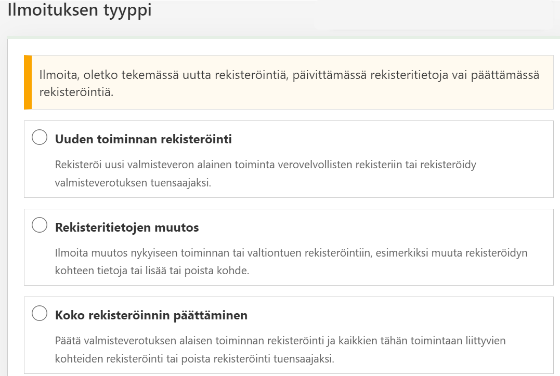Click the text "kohteen tietoja tai lisää tai poista kohde."
560x376 pixels.
click(x=152, y=271)
